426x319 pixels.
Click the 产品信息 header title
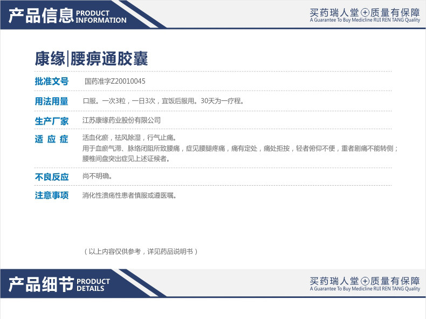pyautogui.click(x=41, y=16)
